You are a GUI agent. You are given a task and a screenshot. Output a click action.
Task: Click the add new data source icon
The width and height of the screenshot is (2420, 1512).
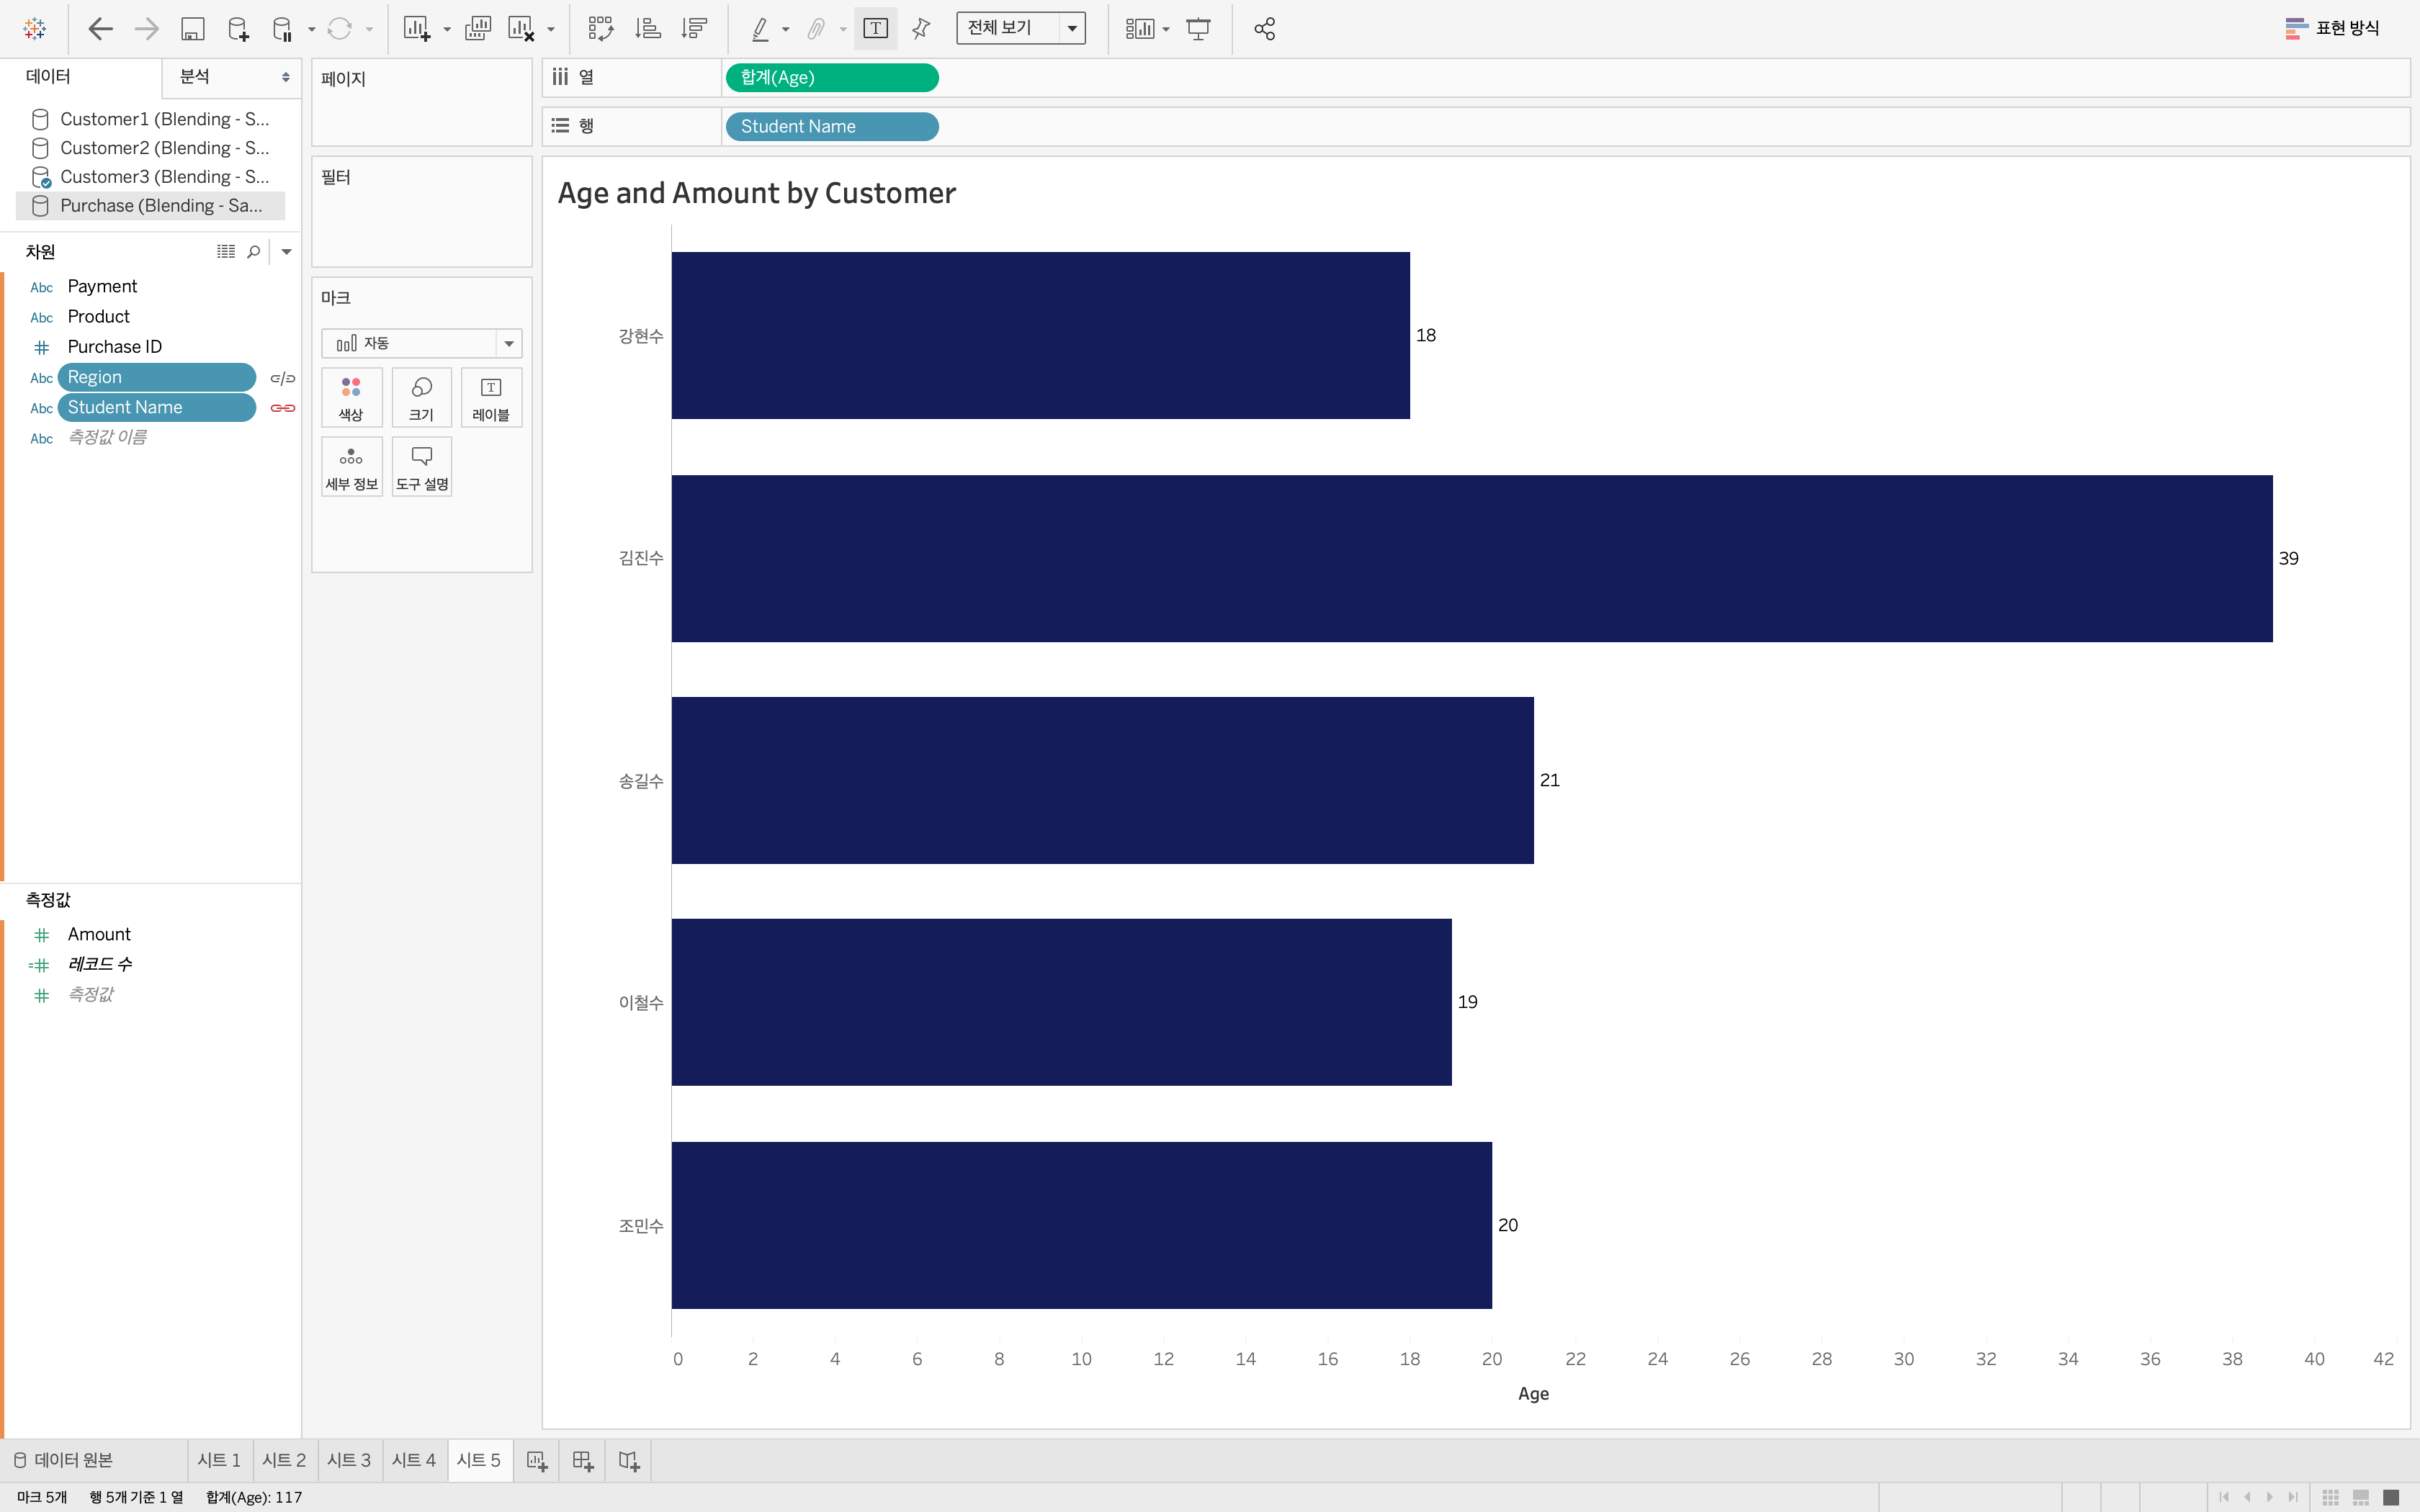238,29
